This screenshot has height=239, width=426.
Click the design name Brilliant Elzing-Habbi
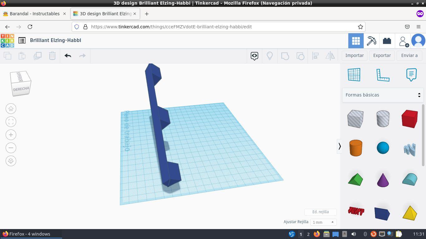point(56,40)
